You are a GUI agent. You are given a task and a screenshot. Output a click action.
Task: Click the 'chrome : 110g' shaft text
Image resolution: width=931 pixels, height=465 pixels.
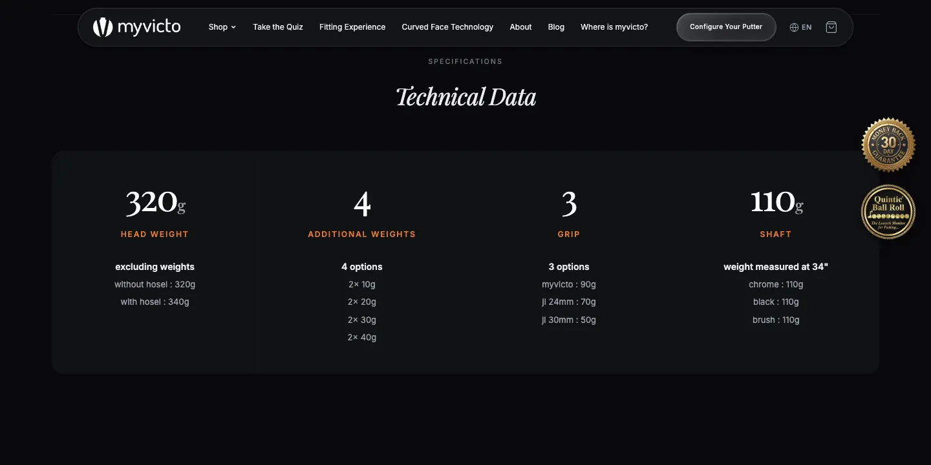776,285
